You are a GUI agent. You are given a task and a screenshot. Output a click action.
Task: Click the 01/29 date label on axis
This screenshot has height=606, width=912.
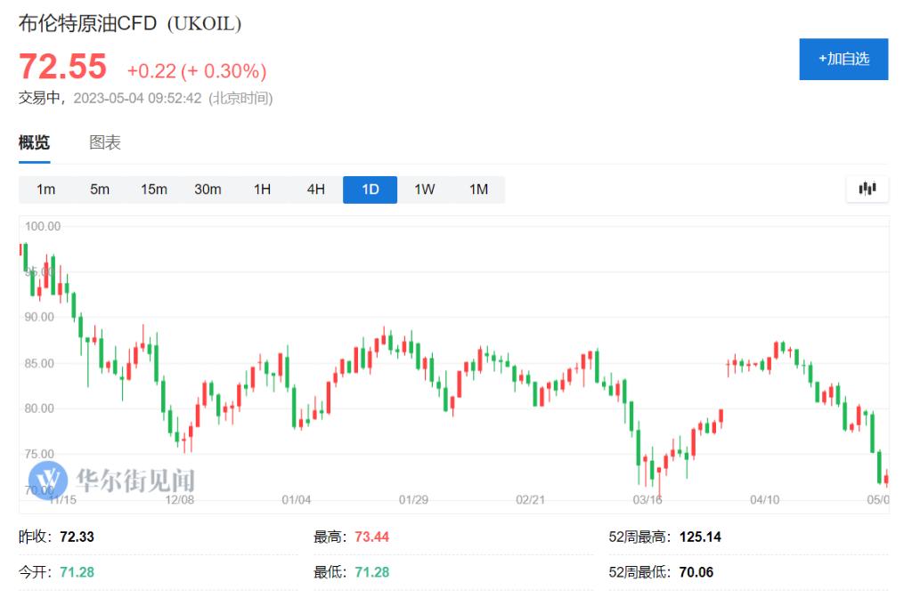click(413, 500)
